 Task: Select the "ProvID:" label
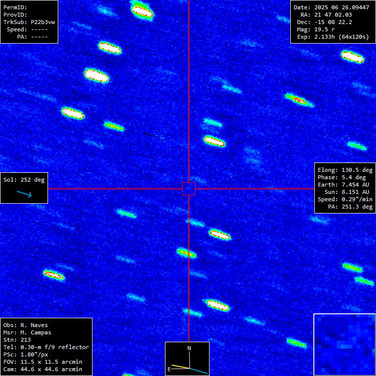15,15
